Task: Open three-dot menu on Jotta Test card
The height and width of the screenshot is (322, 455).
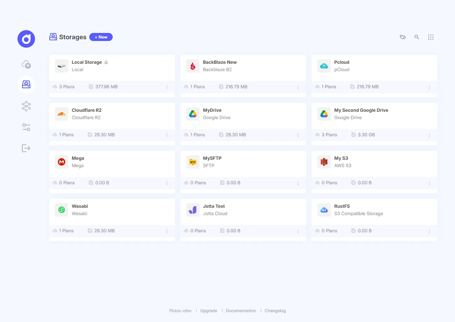Action: click(x=298, y=231)
